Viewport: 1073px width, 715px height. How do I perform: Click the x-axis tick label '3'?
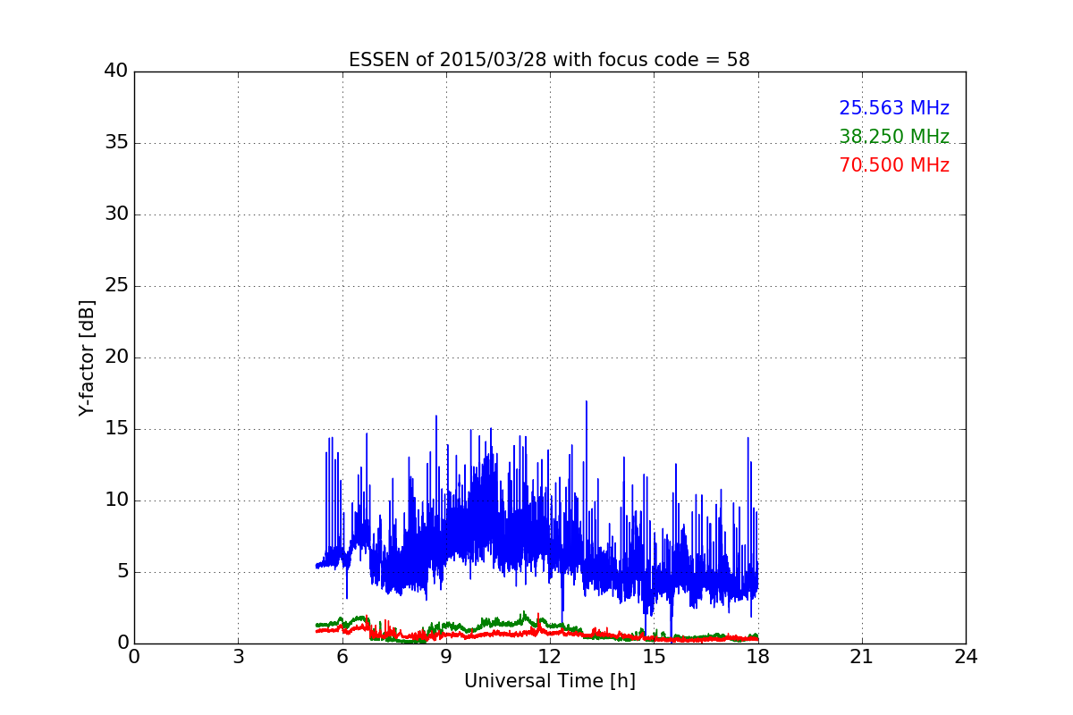(238, 657)
